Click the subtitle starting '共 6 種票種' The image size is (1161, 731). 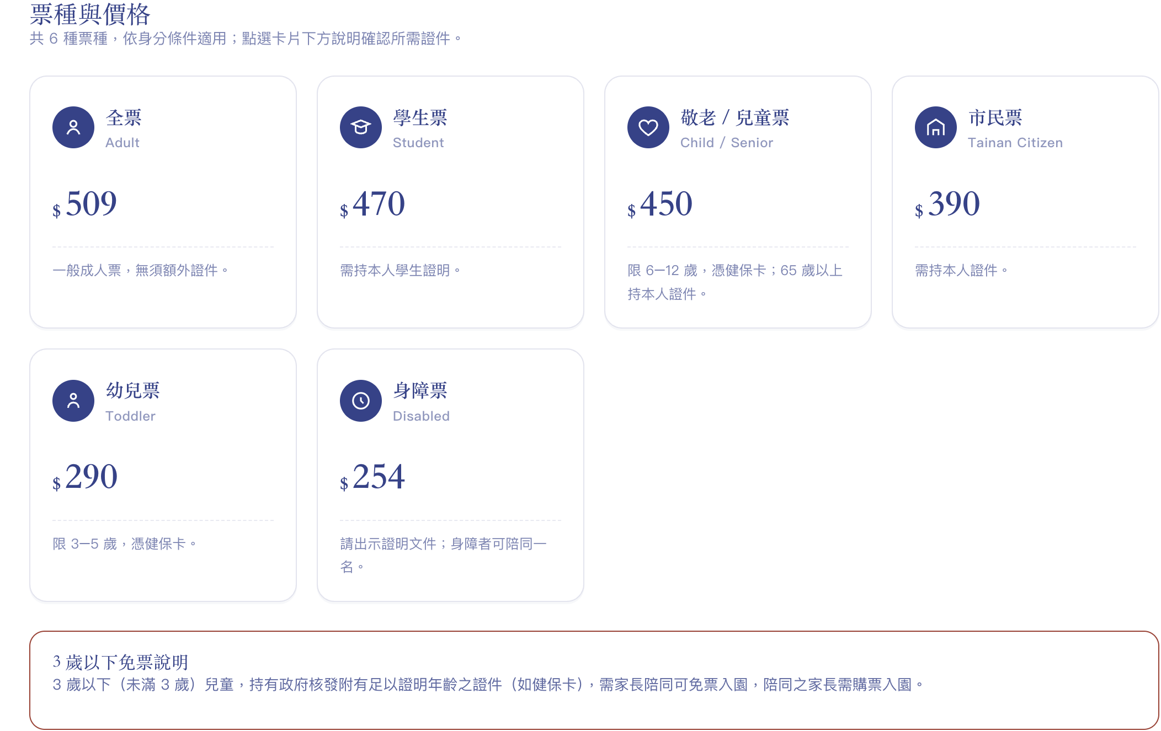tap(246, 39)
